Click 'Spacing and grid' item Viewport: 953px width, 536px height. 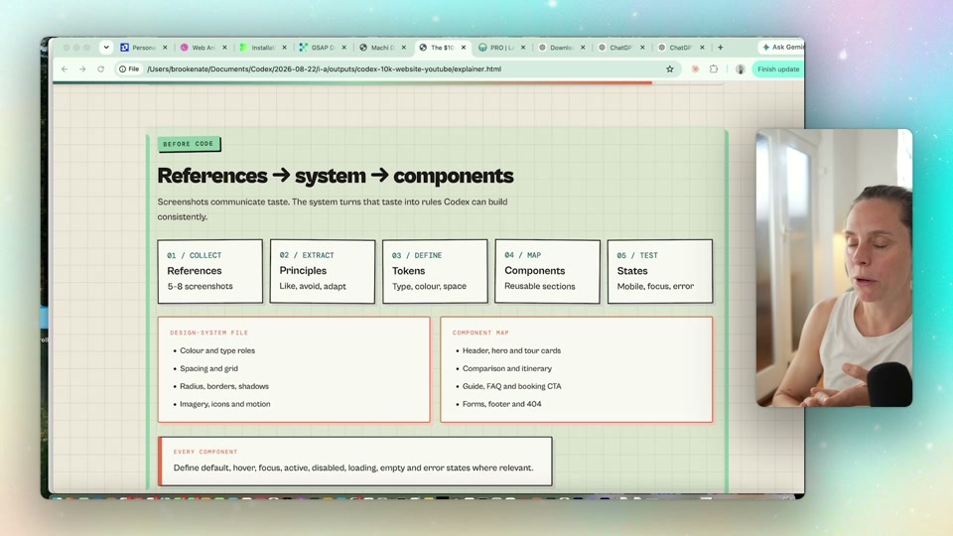pyautogui.click(x=208, y=368)
